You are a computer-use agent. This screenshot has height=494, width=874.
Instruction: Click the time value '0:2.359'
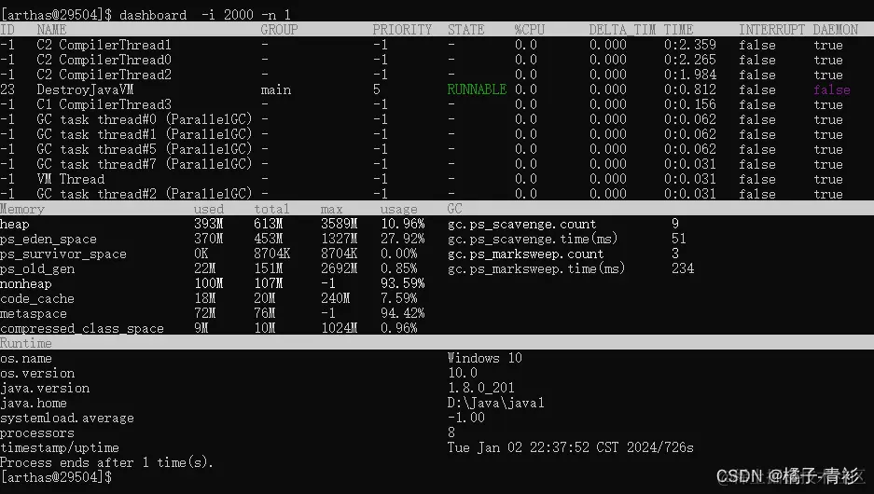tap(690, 45)
